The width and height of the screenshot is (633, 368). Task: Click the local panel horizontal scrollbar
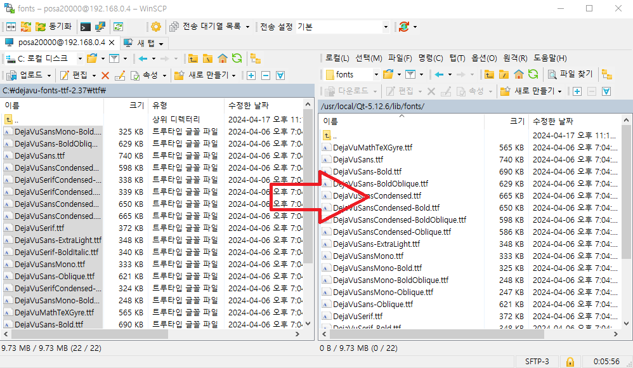click(89, 334)
